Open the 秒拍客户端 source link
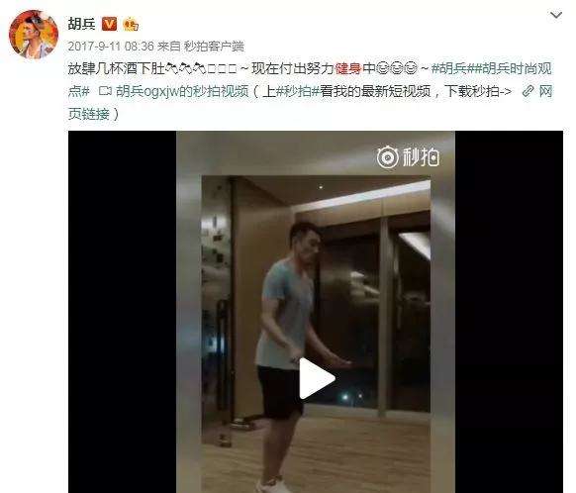Viewport: 576px width, 493px height. 214,47
